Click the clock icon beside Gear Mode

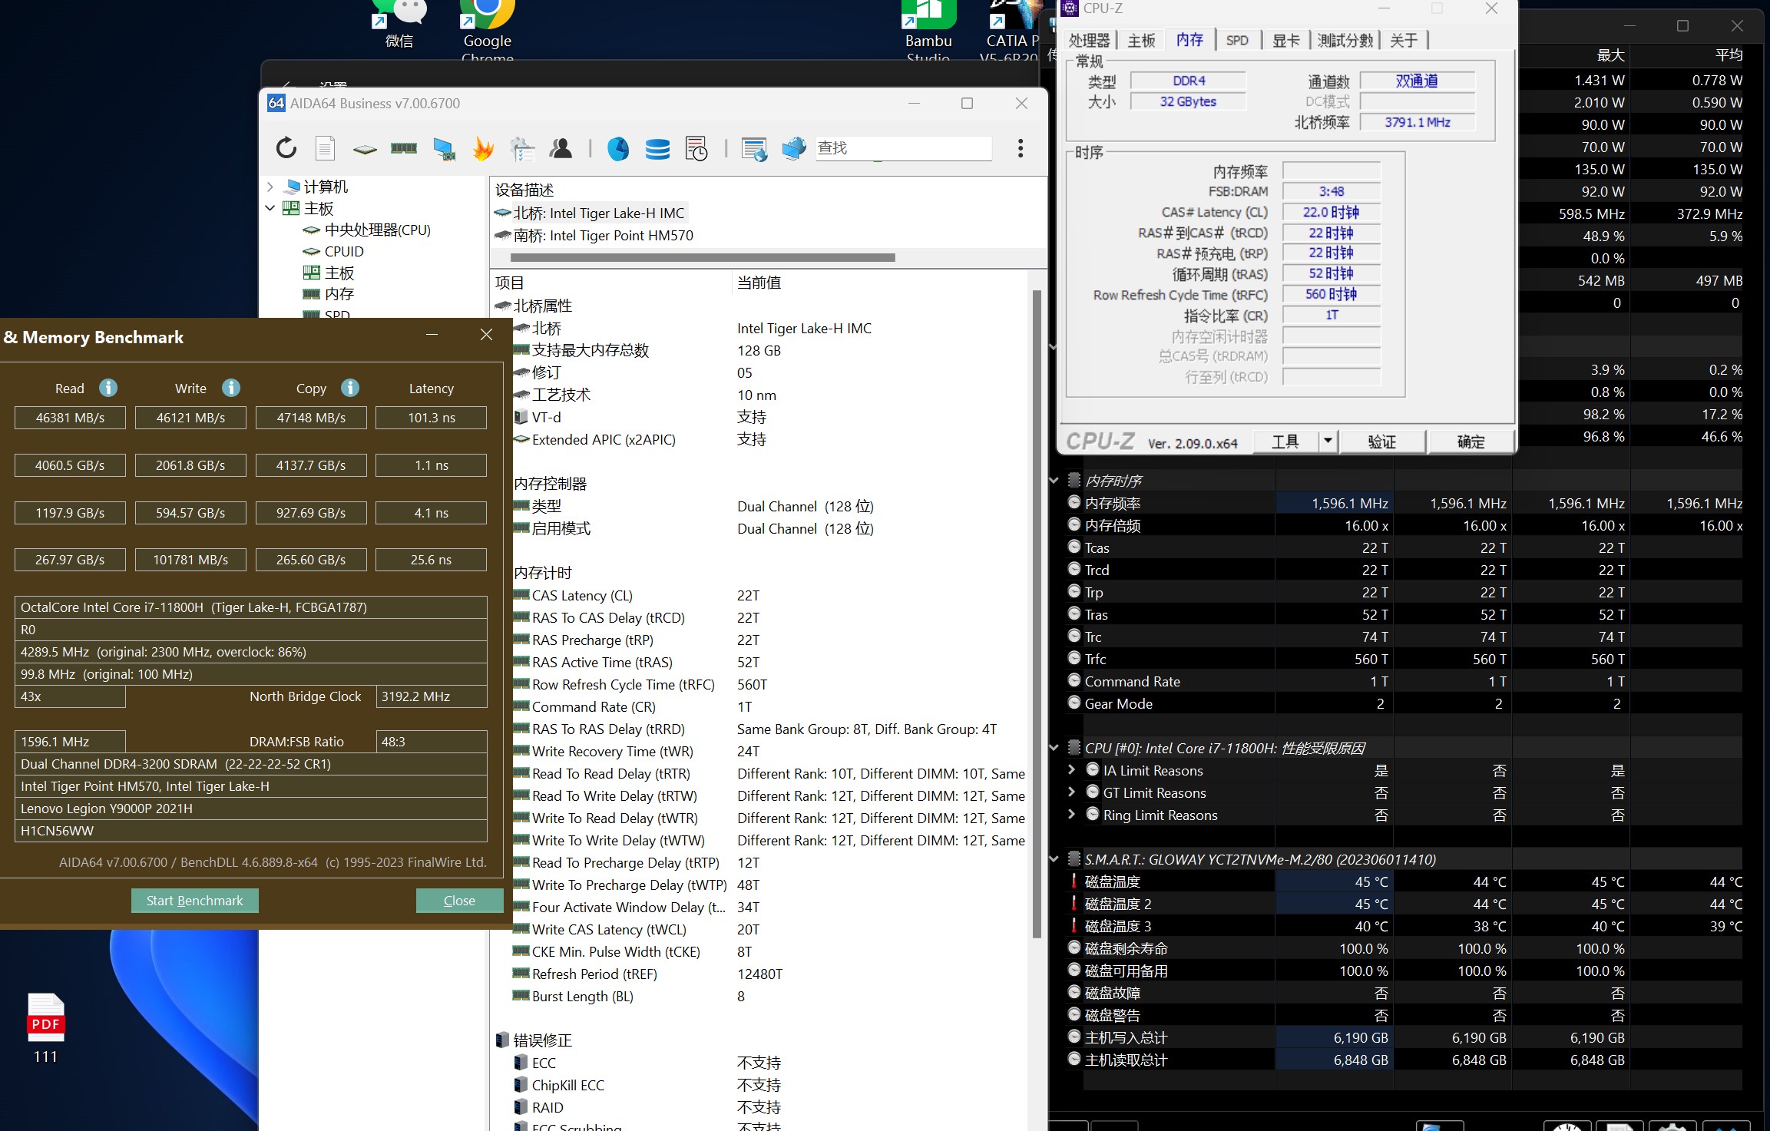[1074, 703]
